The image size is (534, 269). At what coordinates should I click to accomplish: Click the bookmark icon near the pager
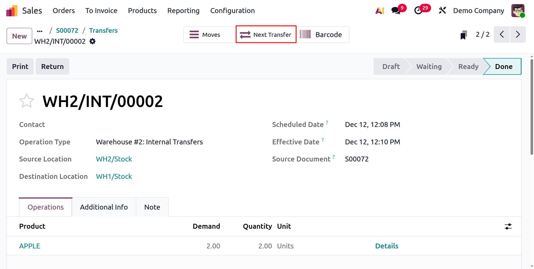[x=464, y=34]
